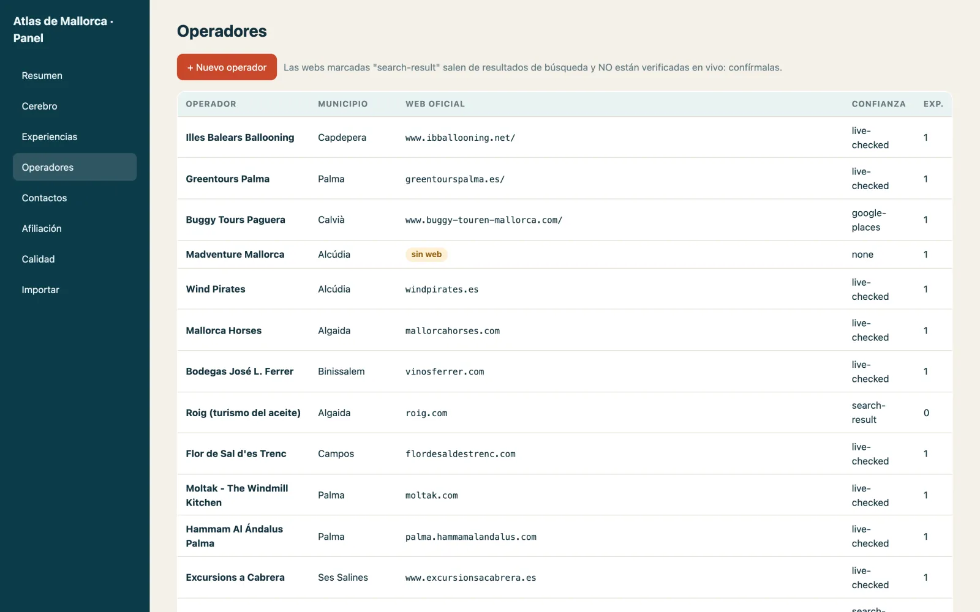
Task: Select the Wind Pirates operator
Action: pos(216,289)
